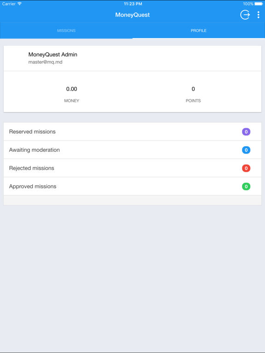Image resolution: width=265 pixels, height=353 pixels.
Task: Tap the battery indicator icon
Action: click(259, 4)
